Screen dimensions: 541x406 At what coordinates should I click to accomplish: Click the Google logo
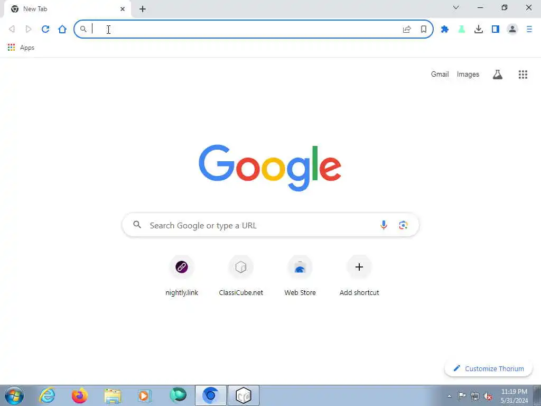(270, 168)
